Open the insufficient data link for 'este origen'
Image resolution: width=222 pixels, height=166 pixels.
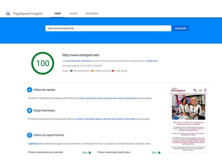pyautogui.click(x=105, y=119)
